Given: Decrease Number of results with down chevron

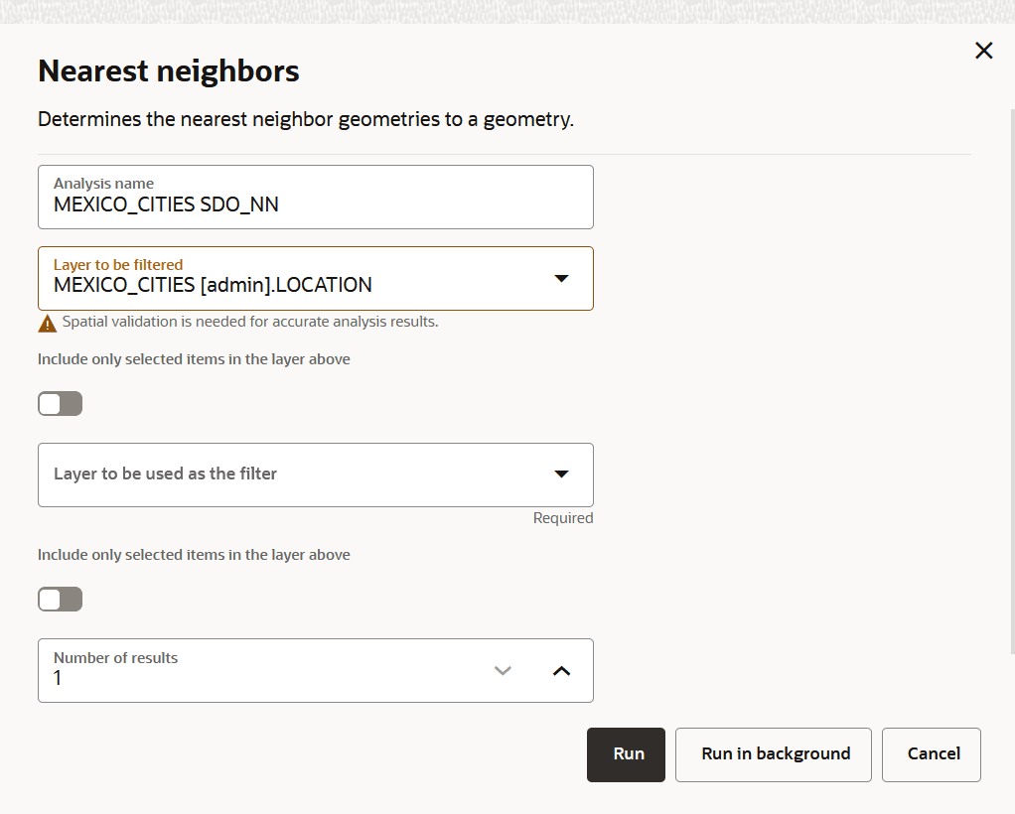Looking at the screenshot, I should coord(503,671).
